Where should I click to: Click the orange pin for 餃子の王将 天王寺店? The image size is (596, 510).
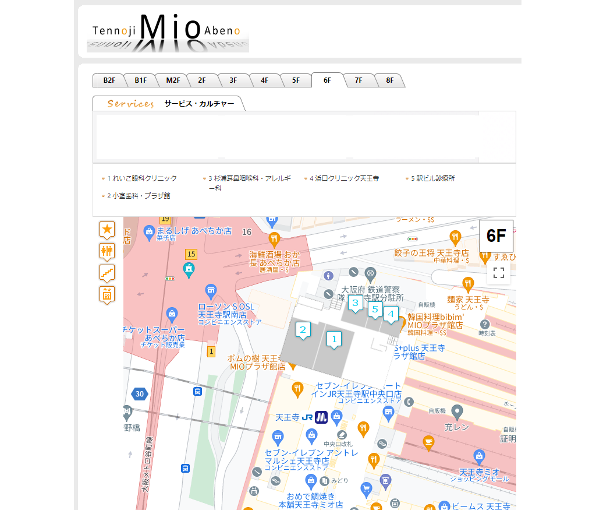pyautogui.click(x=456, y=237)
